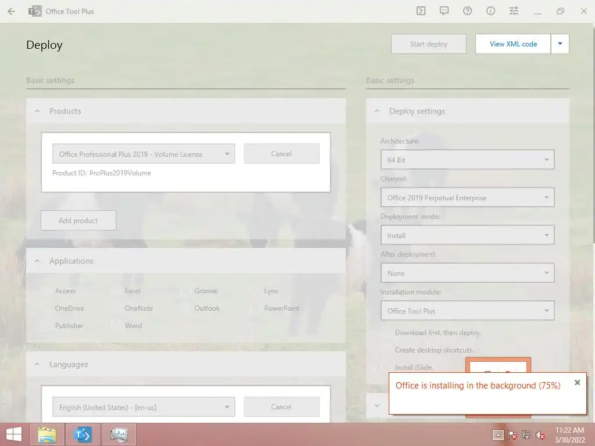This screenshot has height=446, width=595.
Task: Click the Product ID ProPlus2019Volume text
Action: [102, 173]
